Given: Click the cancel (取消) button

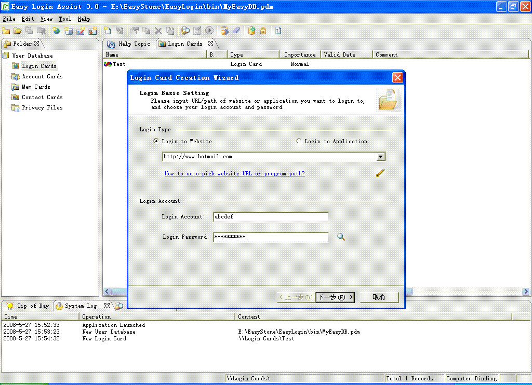Looking at the screenshot, I should [379, 297].
